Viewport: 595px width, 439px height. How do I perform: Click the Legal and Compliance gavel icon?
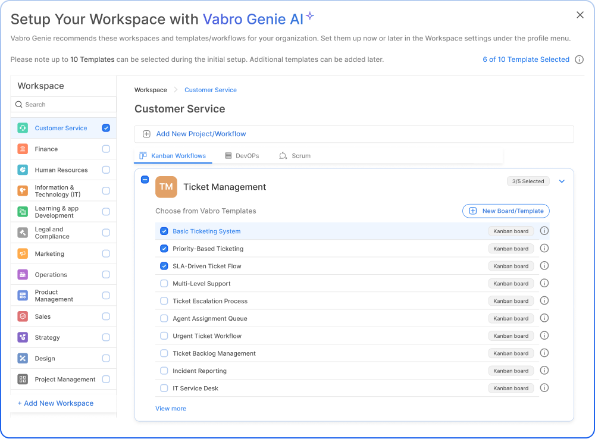[x=23, y=233]
